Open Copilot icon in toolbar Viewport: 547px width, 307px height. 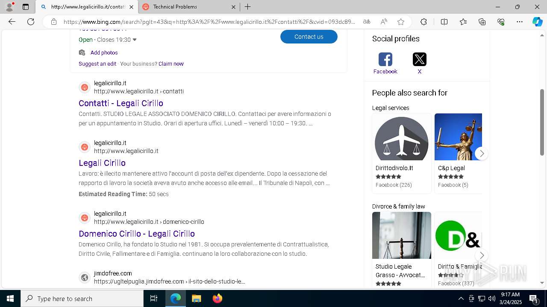click(x=537, y=22)
